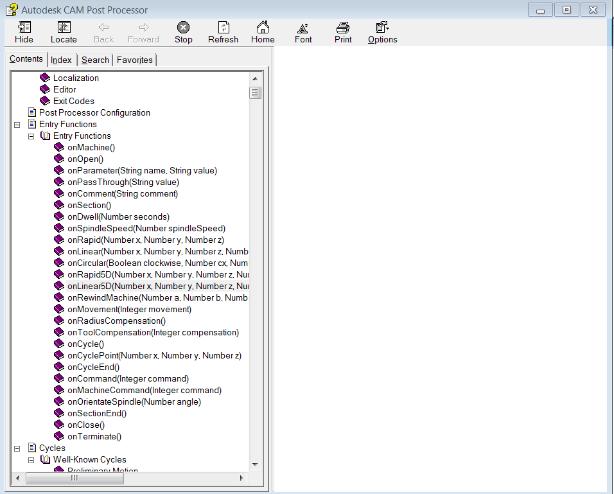
Task: Click the Print icon
Action: click(x=342, y=31)
